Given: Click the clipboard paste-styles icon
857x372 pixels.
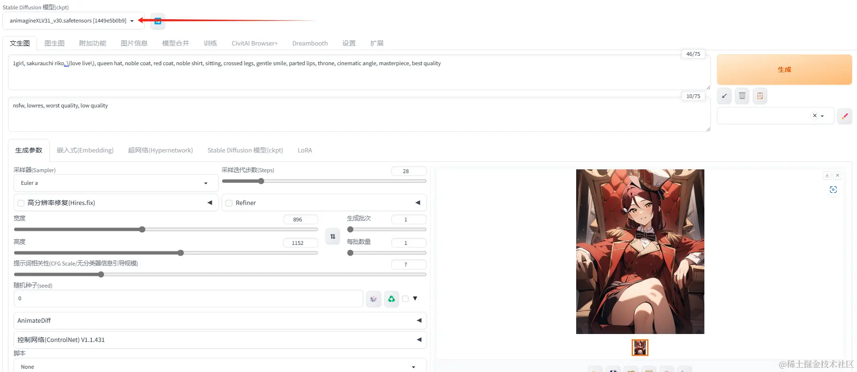Looking at the screenshot, I should click(x=760, y=96).
